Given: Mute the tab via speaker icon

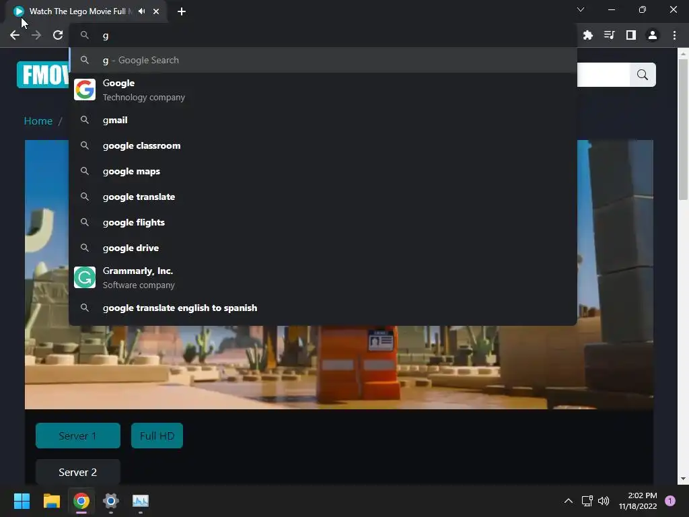Looking at the screenshot, I should pyautogui.click(x=141, y=11).
